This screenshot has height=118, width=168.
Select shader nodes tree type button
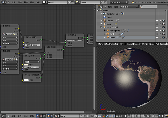[38, 116]
